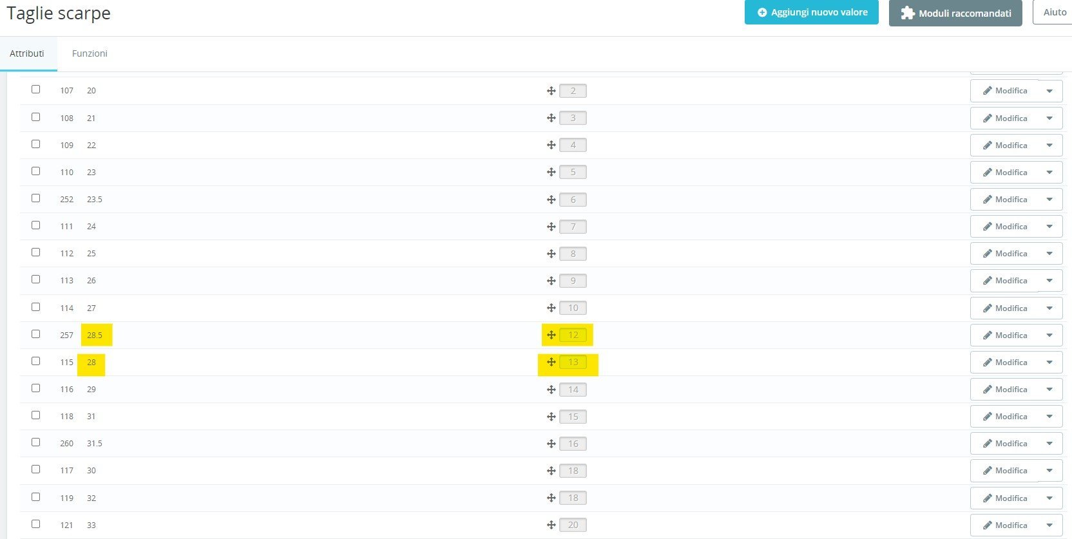
Task: Click the position field showing 12
Action: [x=573, y=335]
